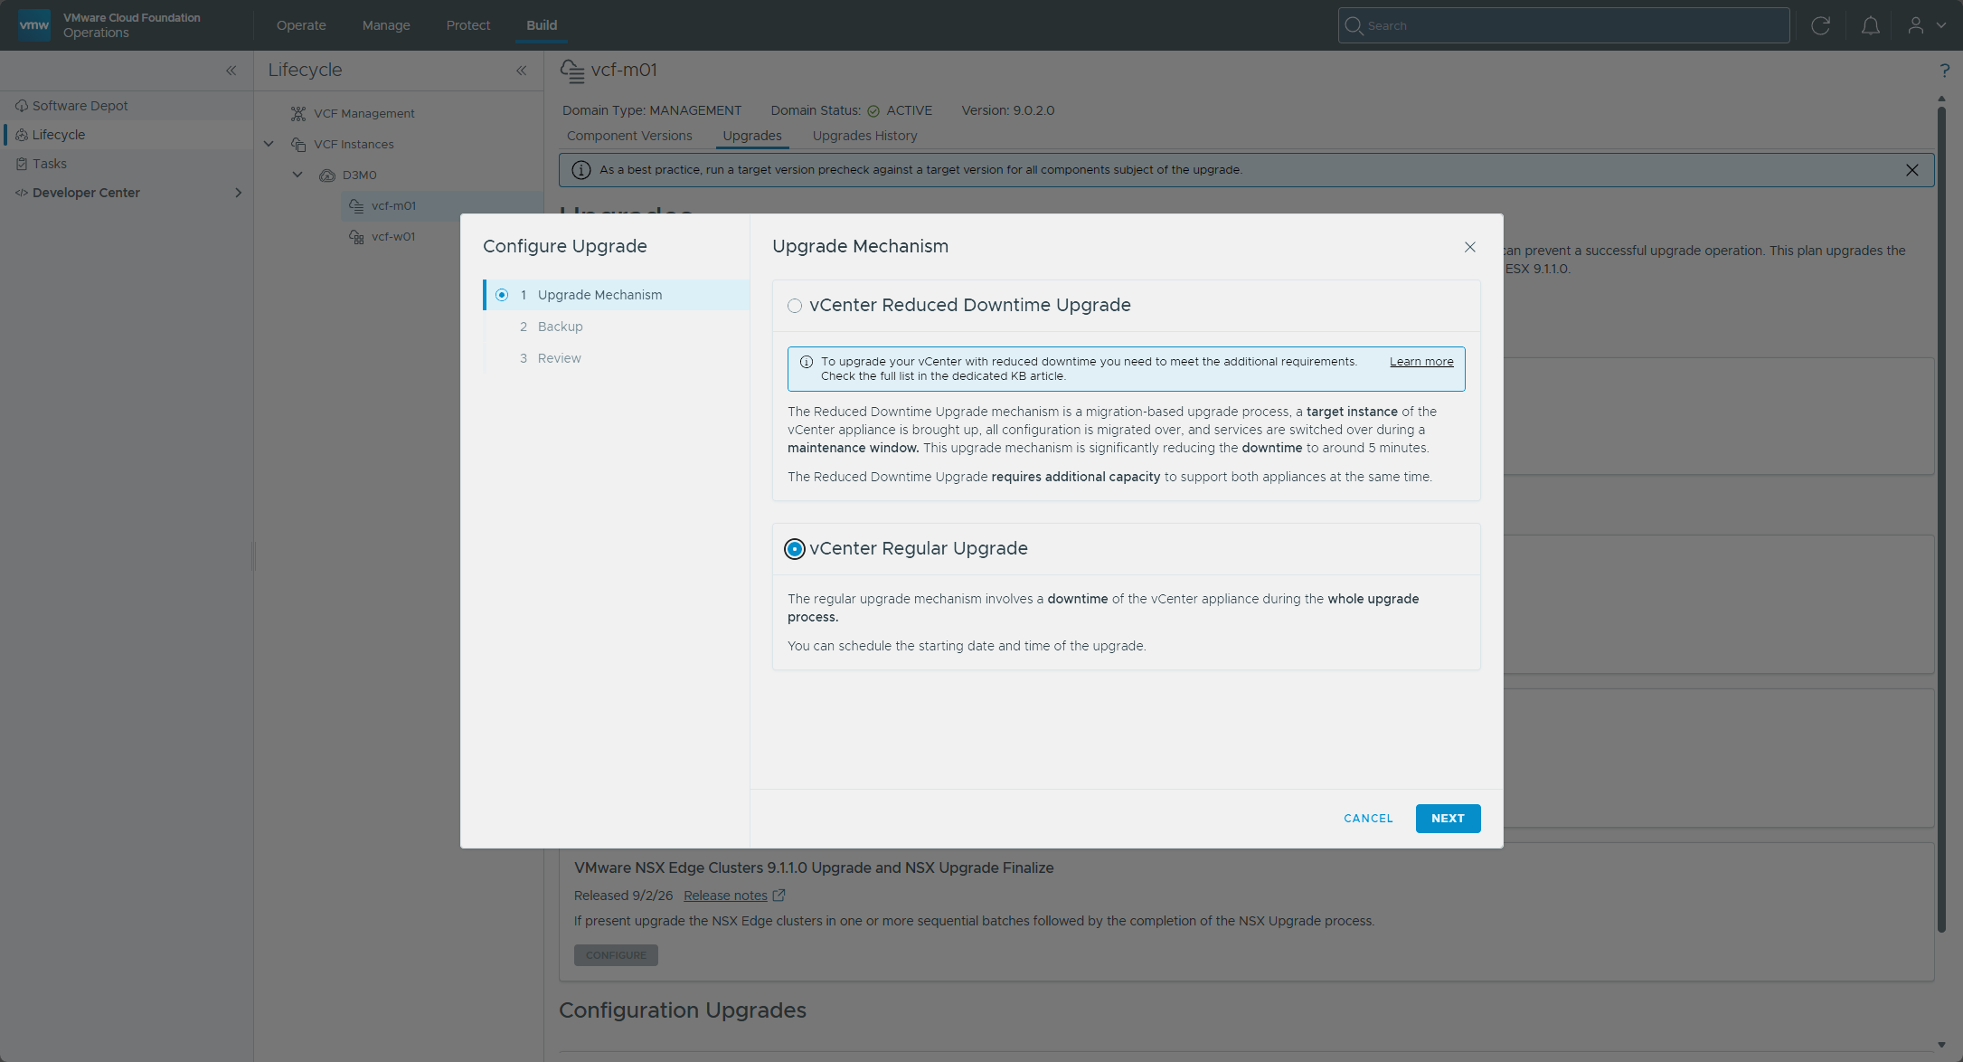Switch to Upgrades History tab
This screenshot has height=1062, width=1963.
[864, 136]
